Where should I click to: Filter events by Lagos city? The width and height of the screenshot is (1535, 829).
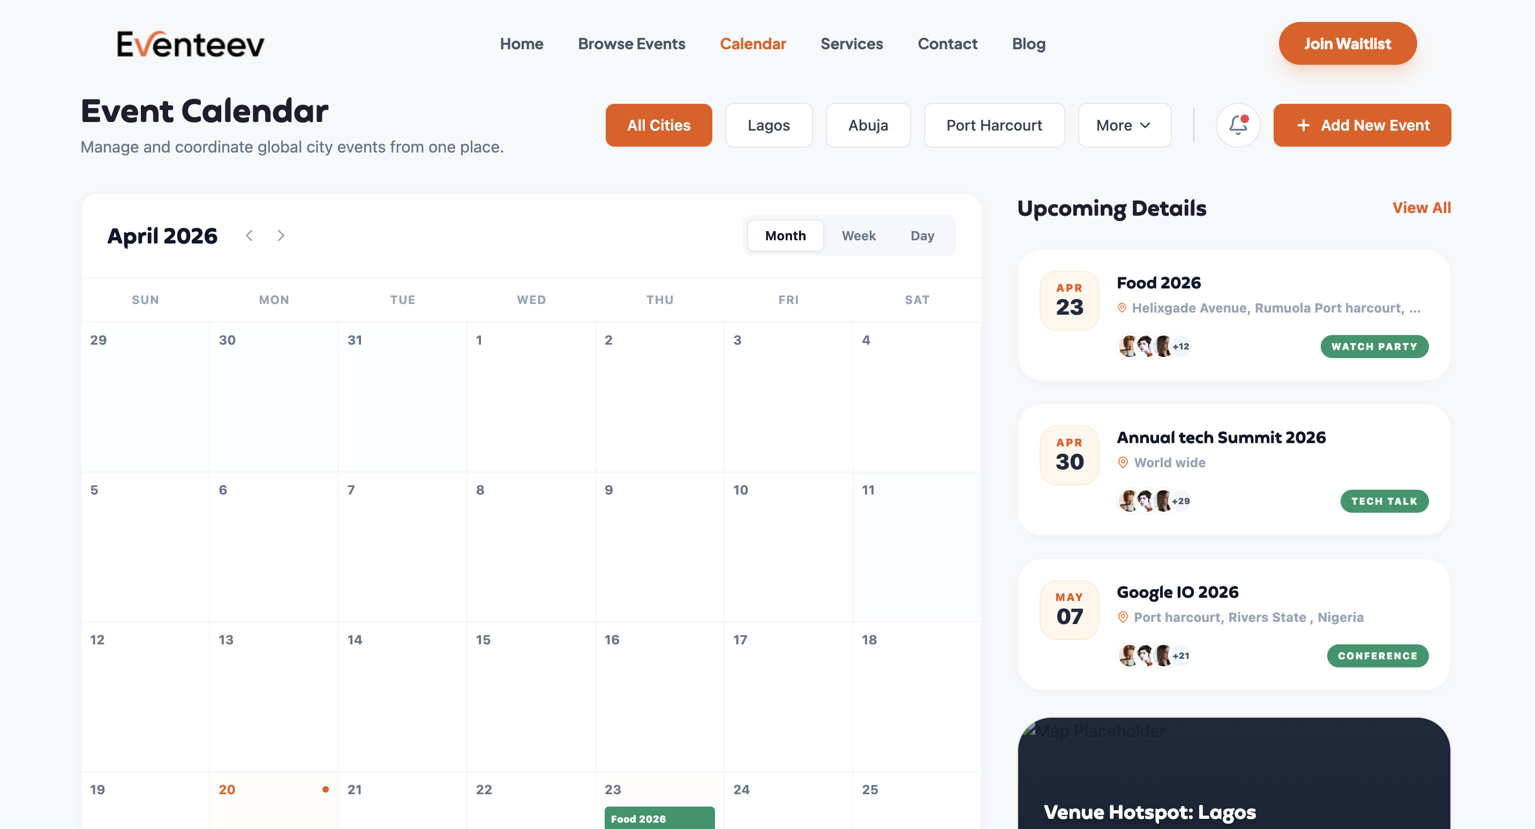click(x=768, y=125)
